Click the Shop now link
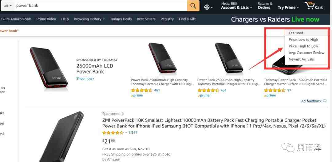This screenshot has width=332, height=162. tap(85, 79)
